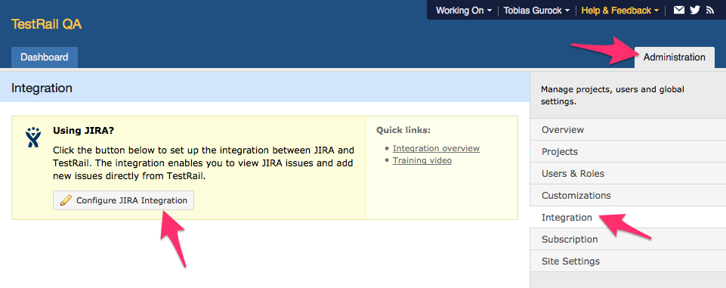Open the Tobias Gurock user menu
The image size is (726, 288).
pos(536,10)
